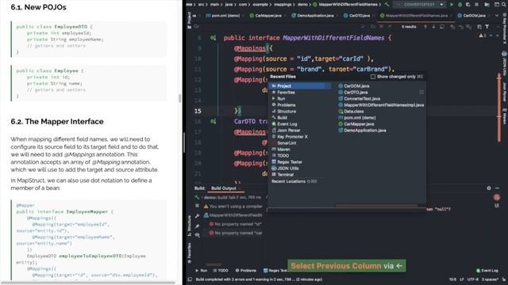Click the pin icon in Build panel sidebar
The image size is (508, 285).
(197, 226)
